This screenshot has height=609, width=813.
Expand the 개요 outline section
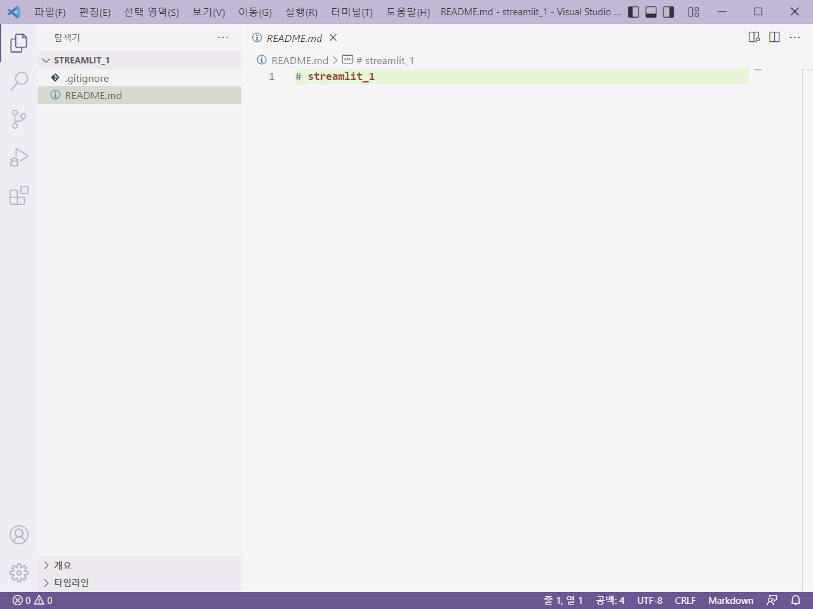(x=140, y=565)
